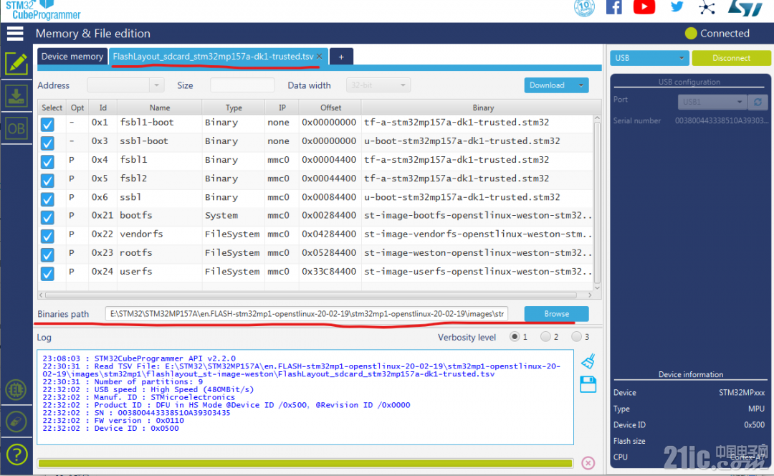The image size is (774, 476).
Task: Click the Binary column header
Action: [x=482, y=108]
